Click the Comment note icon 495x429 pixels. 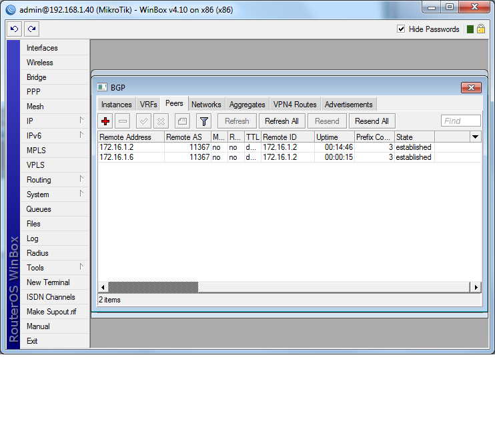183,121
